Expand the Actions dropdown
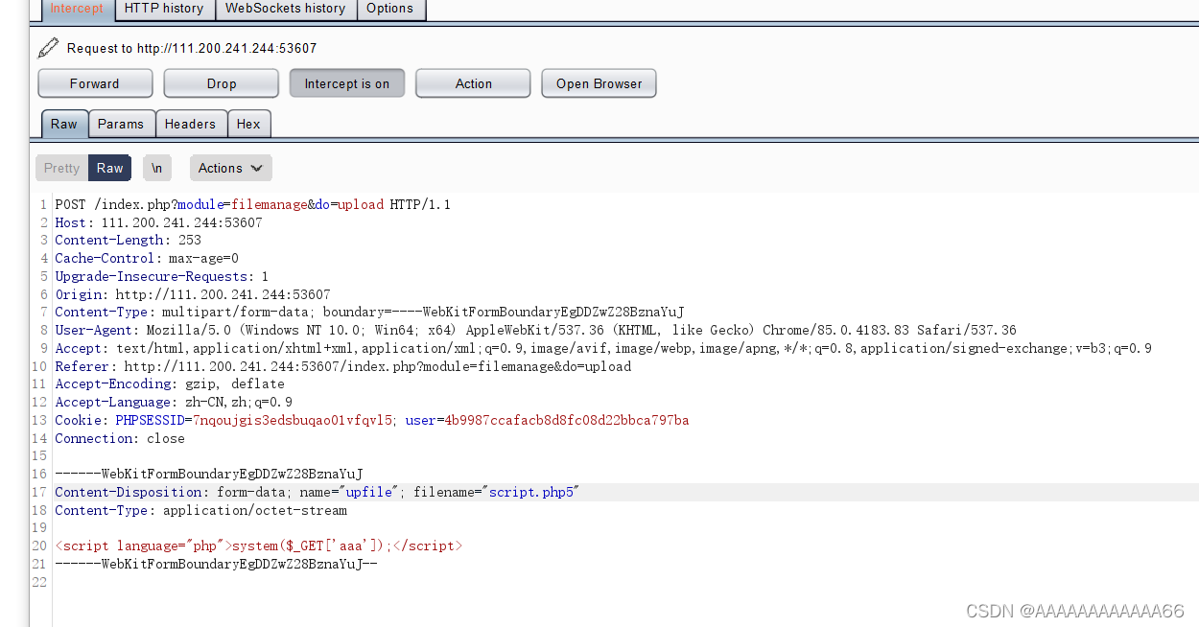Screen dimensions: 1199x627 230,168
